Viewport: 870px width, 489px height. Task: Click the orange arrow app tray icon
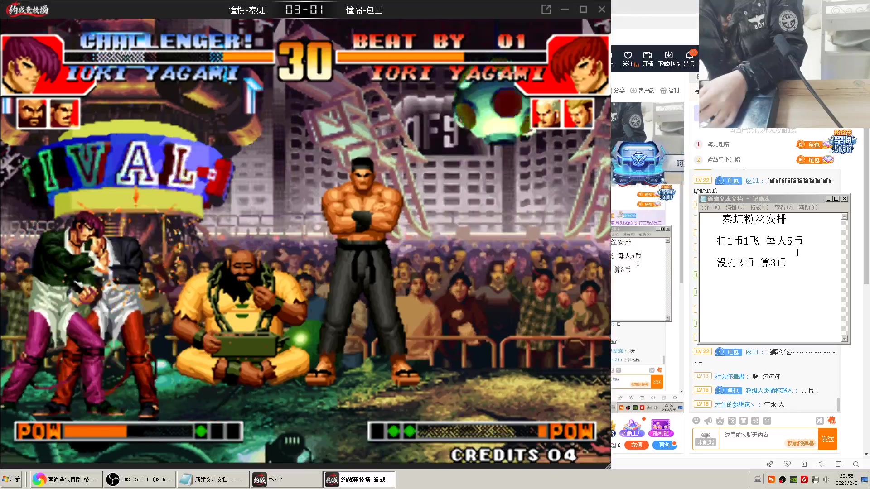tap(772, 479)
